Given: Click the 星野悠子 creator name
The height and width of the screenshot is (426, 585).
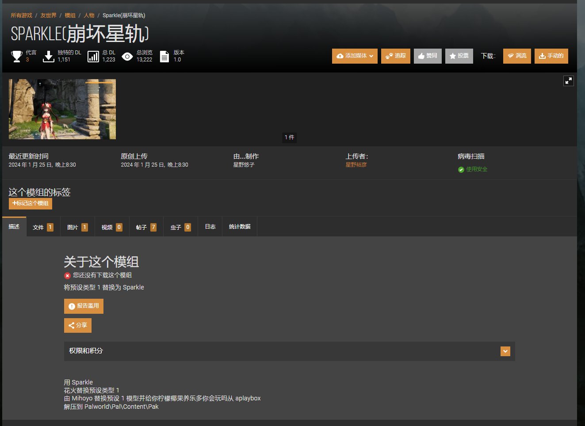Looking at the screenshot, I should (244, 165).
